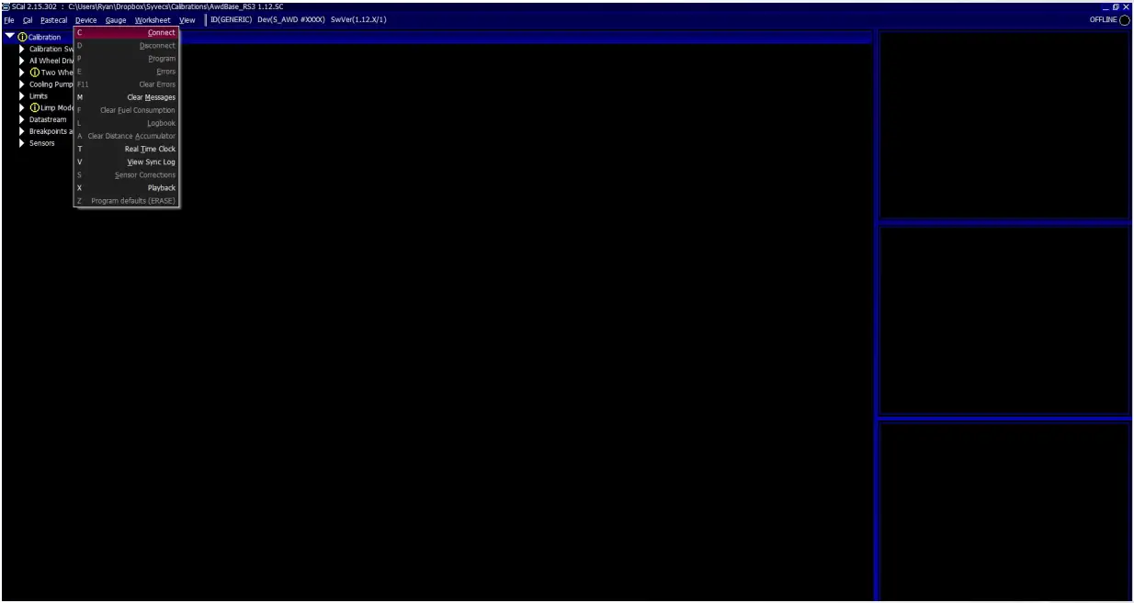The width and height of the screenshot is (1134, 603).
Task: Click the ID(GENERIC) text in header
Action: (x=231, y=20)
